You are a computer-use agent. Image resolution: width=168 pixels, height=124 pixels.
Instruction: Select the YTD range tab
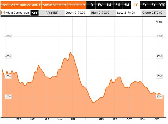coord(162,5)
